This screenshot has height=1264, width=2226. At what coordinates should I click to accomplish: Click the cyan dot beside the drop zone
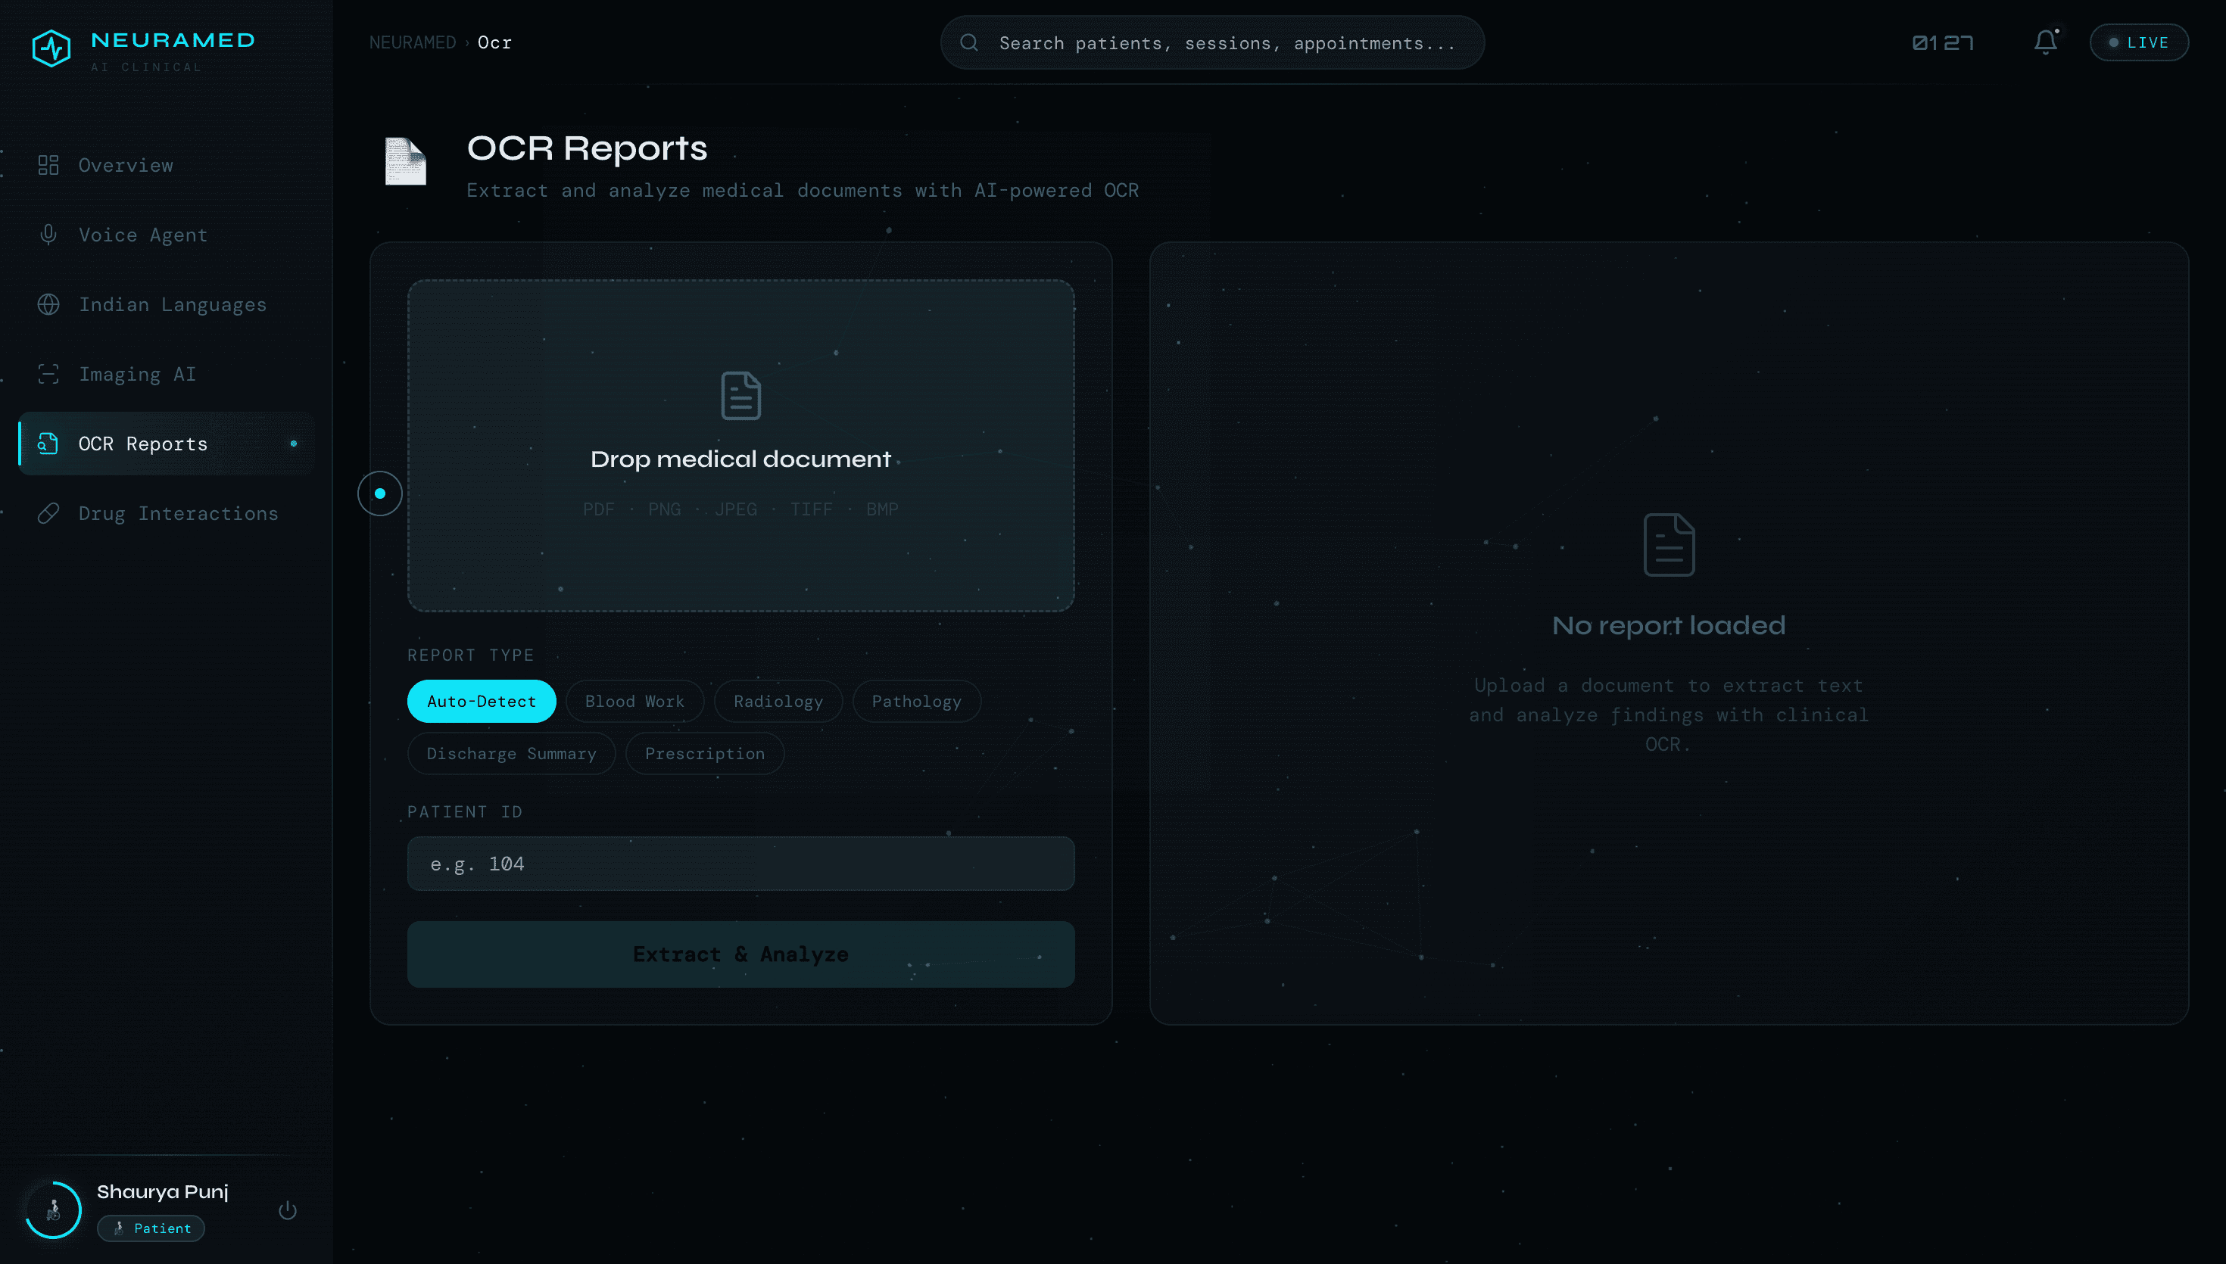click(379, 493)
